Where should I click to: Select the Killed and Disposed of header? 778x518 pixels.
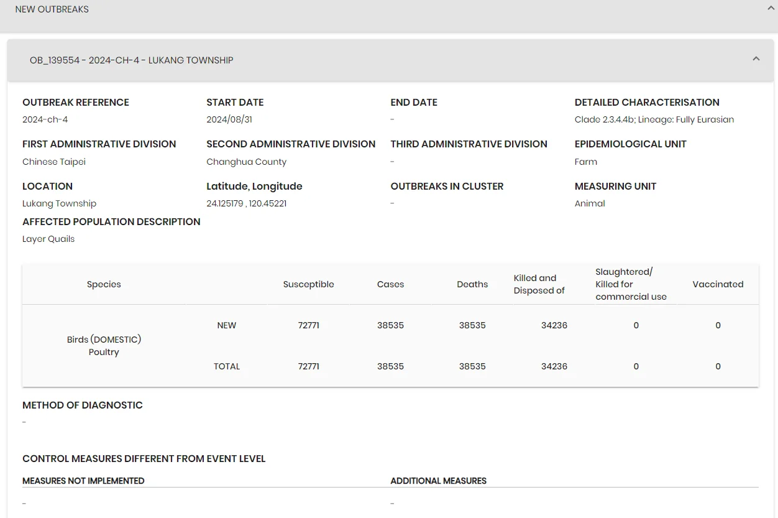click(539, 284)
